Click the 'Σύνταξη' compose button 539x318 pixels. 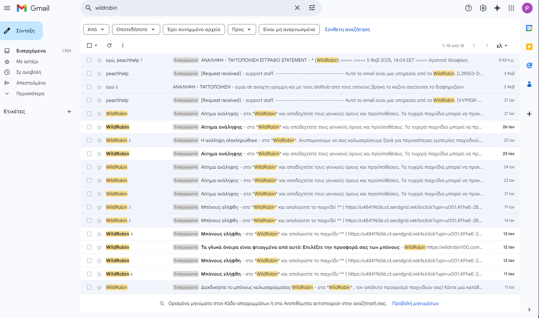[x=22, y=31]
